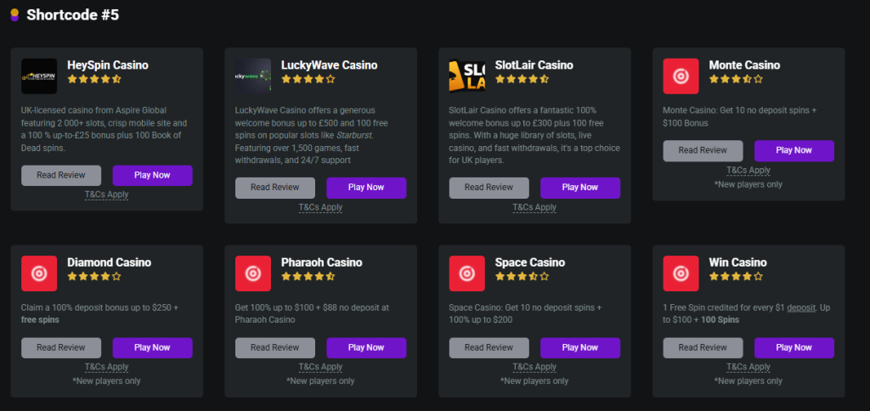Click the HeySpin Casino logo
The image size is (870, 411).
pos(39,76)
